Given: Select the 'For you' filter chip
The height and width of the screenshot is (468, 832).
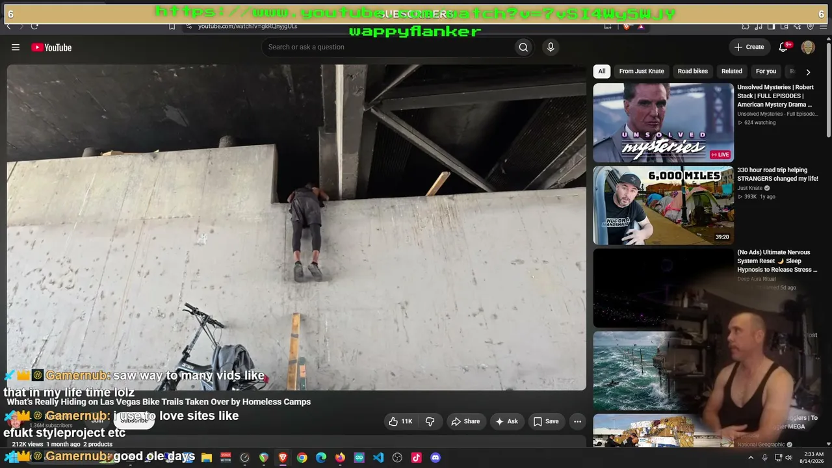Looking at the screenshot, I should (766, 71).
